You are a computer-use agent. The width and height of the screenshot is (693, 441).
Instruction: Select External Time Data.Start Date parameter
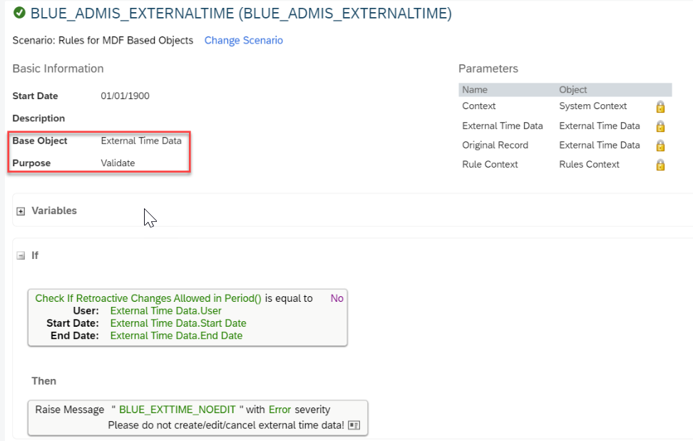pyautogui.click(x=178, y=323)
